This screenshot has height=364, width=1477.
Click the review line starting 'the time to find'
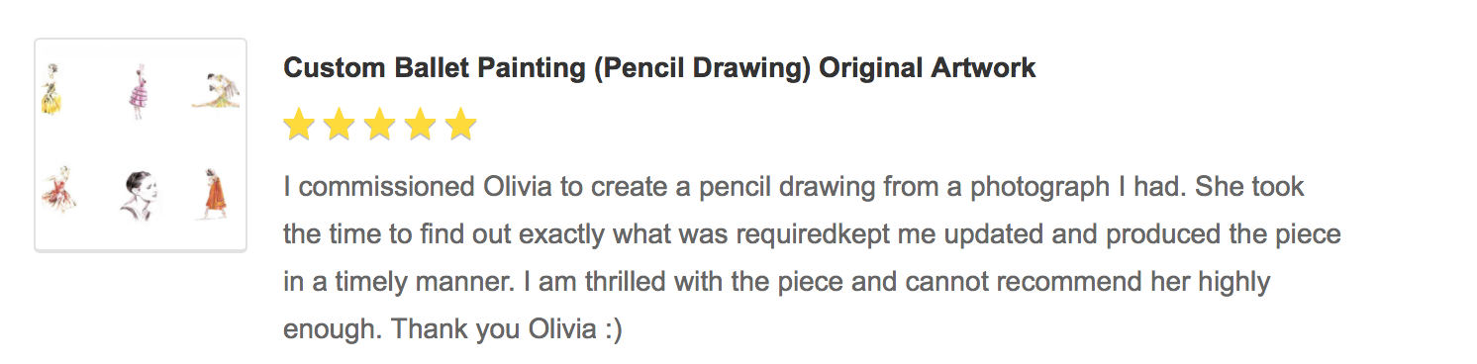(812, 234)
